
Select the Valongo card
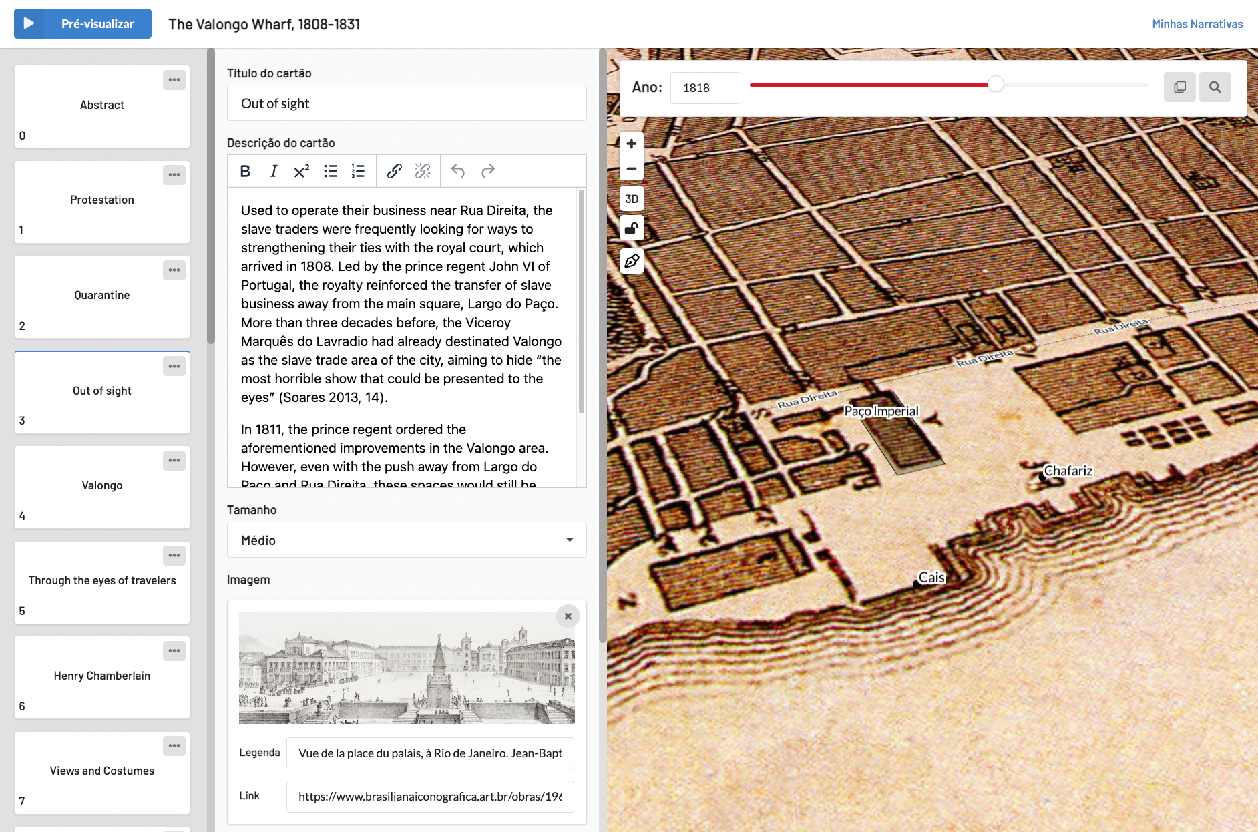pyautogui.click(x=102, y=487)
